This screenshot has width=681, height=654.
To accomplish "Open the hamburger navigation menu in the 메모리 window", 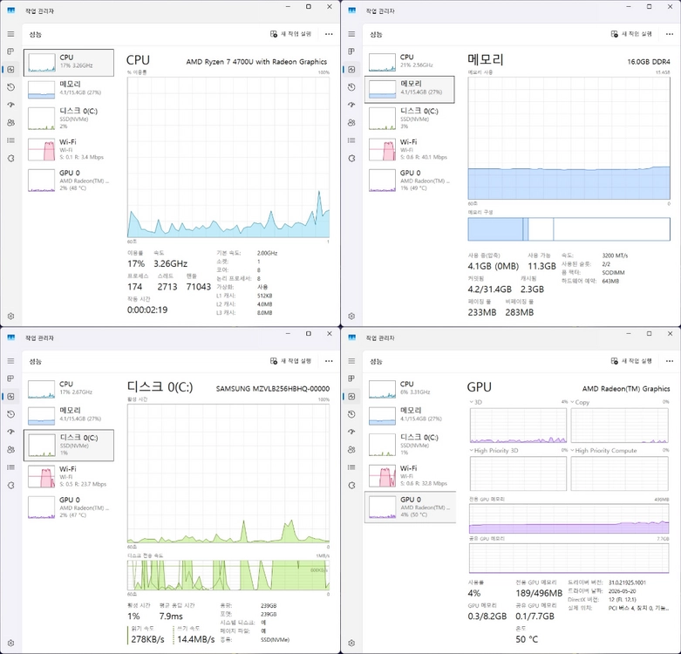I will click(351, 34).
